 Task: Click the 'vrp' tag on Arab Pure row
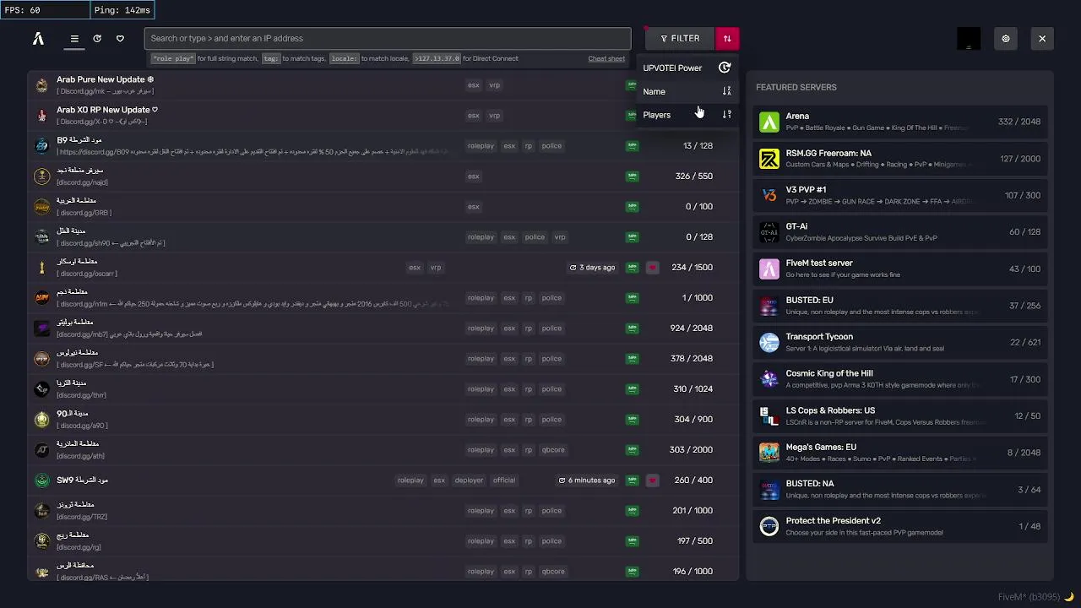(495, 85)
